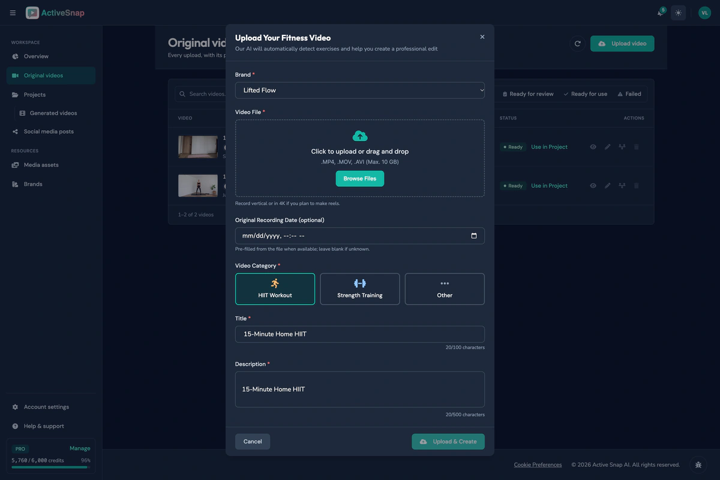The height and width of the screenshot is (480, 720).
Task: Click the Description text area
Action: [x=360, y=389]
